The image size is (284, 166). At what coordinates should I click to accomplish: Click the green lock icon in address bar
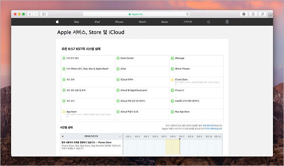click(x=130, y=14)
